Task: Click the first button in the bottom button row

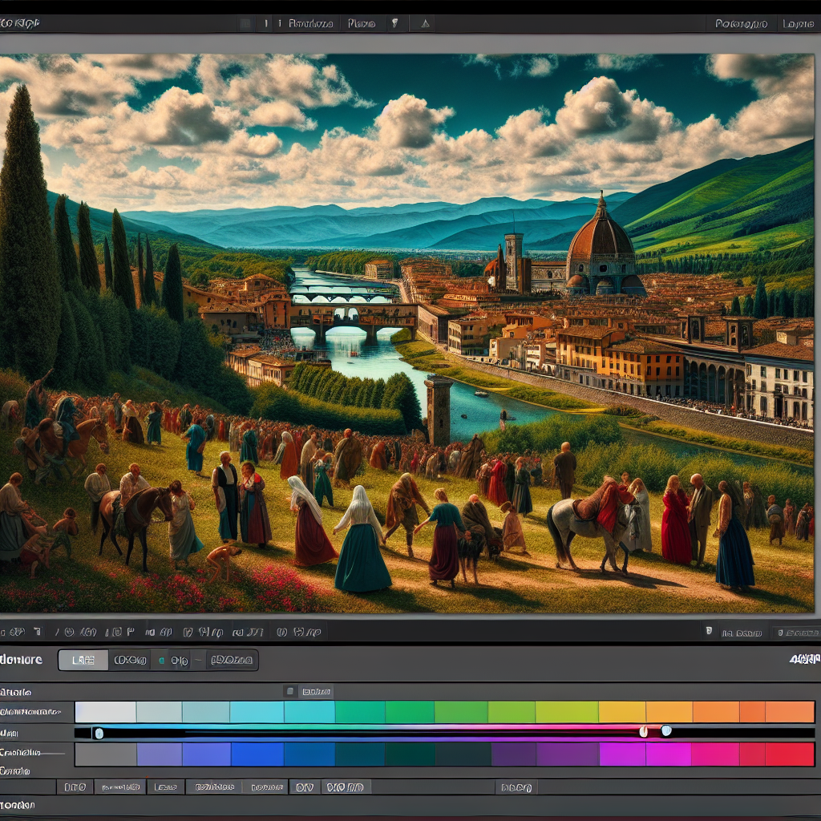Action: [x=75, y=787]
